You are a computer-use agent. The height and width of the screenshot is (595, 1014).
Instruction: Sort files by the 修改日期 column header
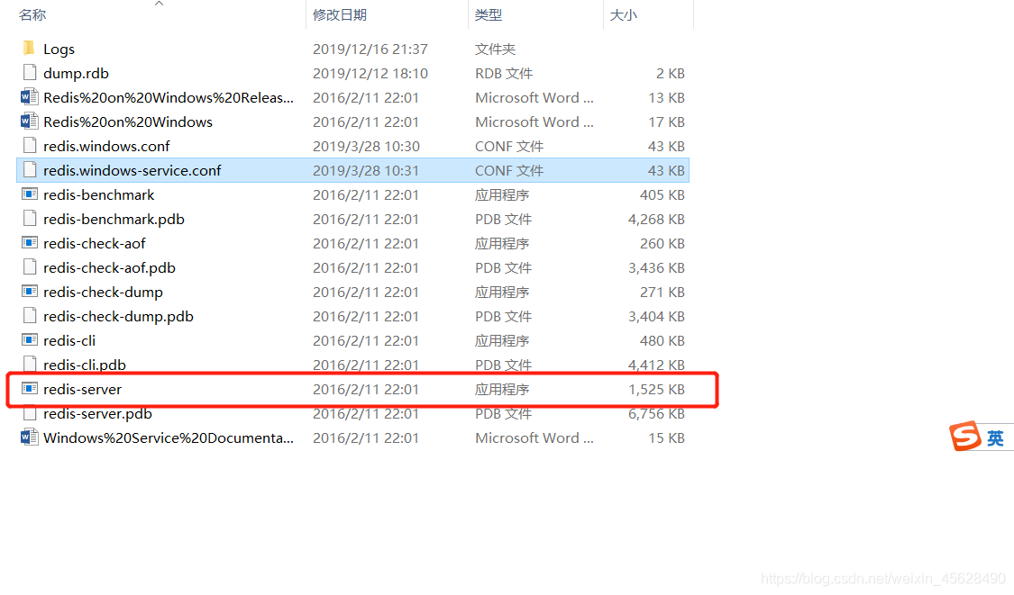pyautogui.click(x=340, y=15)
